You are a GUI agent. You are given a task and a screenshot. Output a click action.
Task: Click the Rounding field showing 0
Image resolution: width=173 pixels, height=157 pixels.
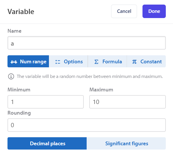coord(87,125)
